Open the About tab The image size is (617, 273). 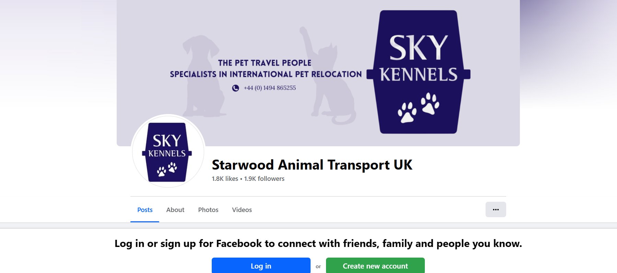click(175, 210)
